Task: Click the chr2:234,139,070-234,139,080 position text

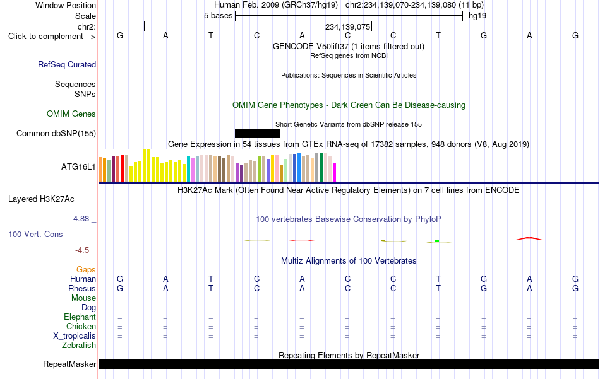Action: (x=414, y=5)
